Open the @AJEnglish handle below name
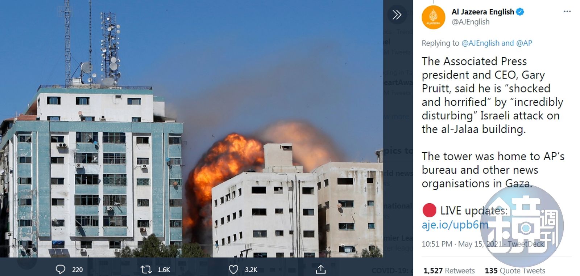The width and height of the screenshot is (580, 276). (x=471, y=22)
